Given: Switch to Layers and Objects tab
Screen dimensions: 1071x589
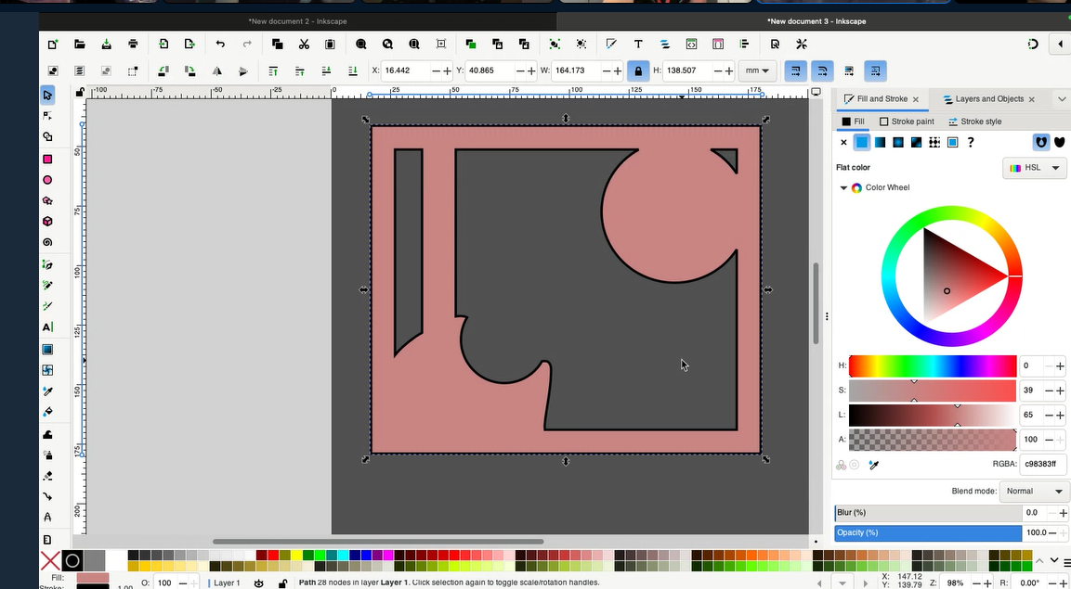Looking at the screenshot, I should click(x=989, y=99).
